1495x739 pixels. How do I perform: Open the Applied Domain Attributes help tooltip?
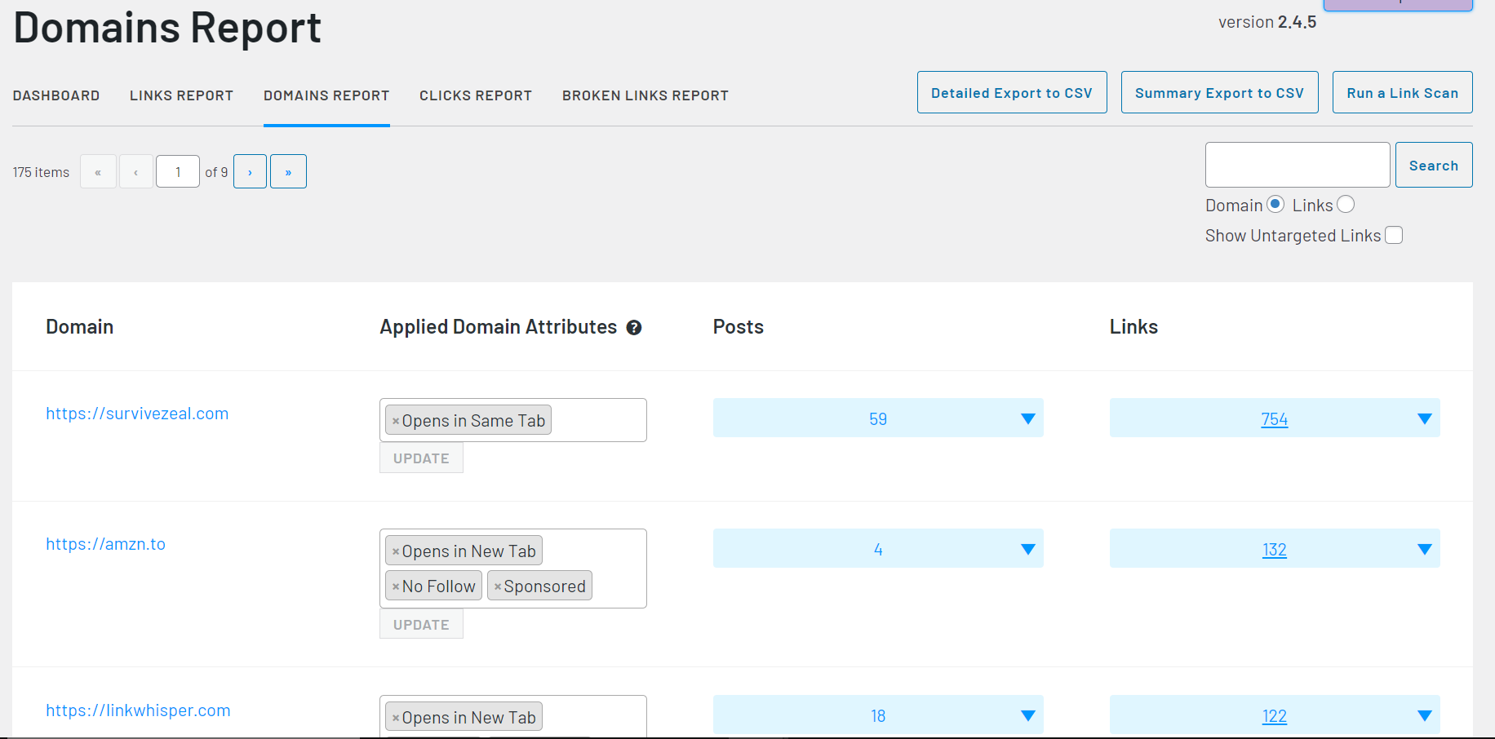point(635,327)
